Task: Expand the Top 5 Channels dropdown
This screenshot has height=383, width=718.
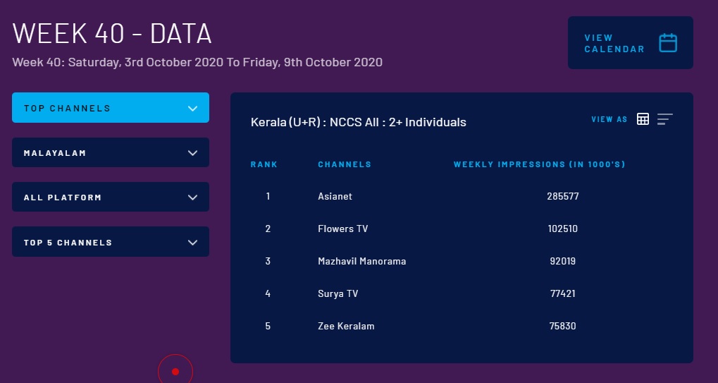Action: click(111, 242)
